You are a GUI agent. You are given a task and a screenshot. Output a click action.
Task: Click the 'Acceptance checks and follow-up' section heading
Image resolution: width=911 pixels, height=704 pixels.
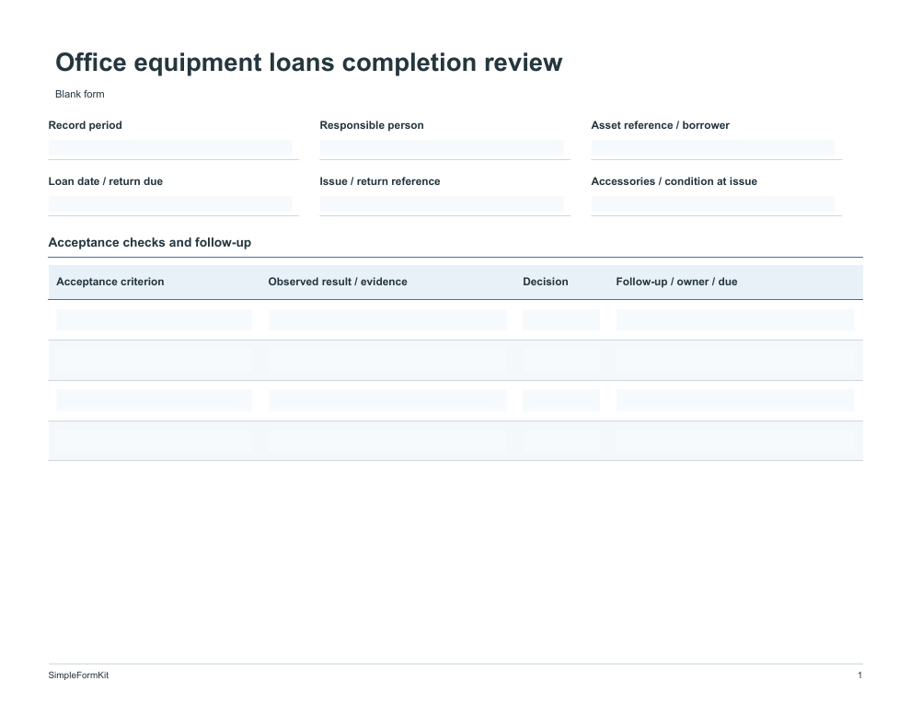click(x=150, y=243)
